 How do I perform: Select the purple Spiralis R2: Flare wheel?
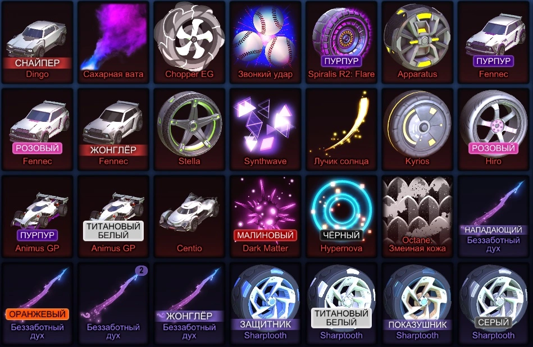tap(341, 42)
